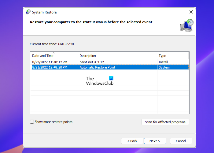Sort list by Description column header
This screenshot has height=153, width=214.
[88, 56]
